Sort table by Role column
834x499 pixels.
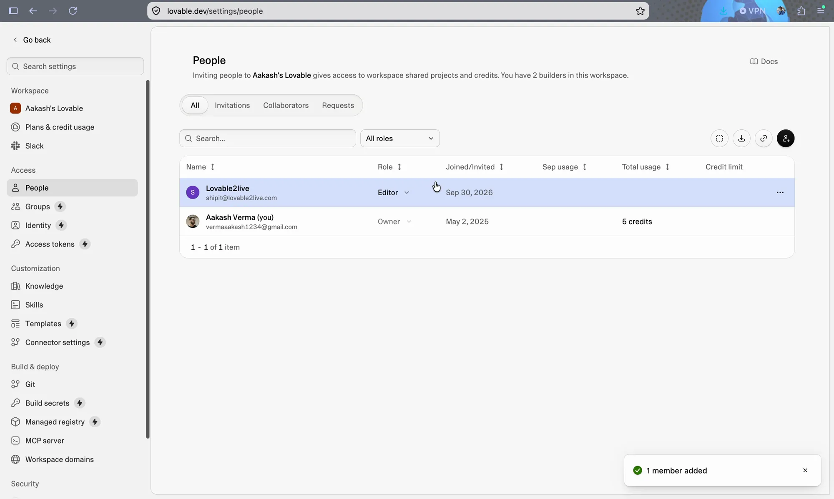[389, 167]
